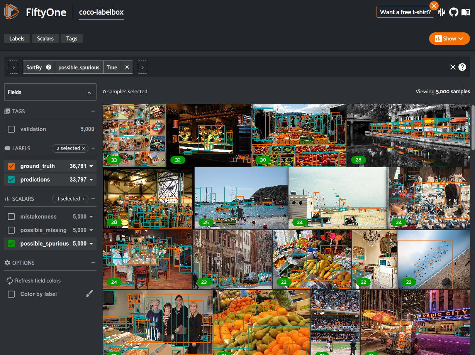Clear the 2 selected labels chip
Image resolution: width=475 pixels, height=355 pixels.
click(x=83, y=148)
